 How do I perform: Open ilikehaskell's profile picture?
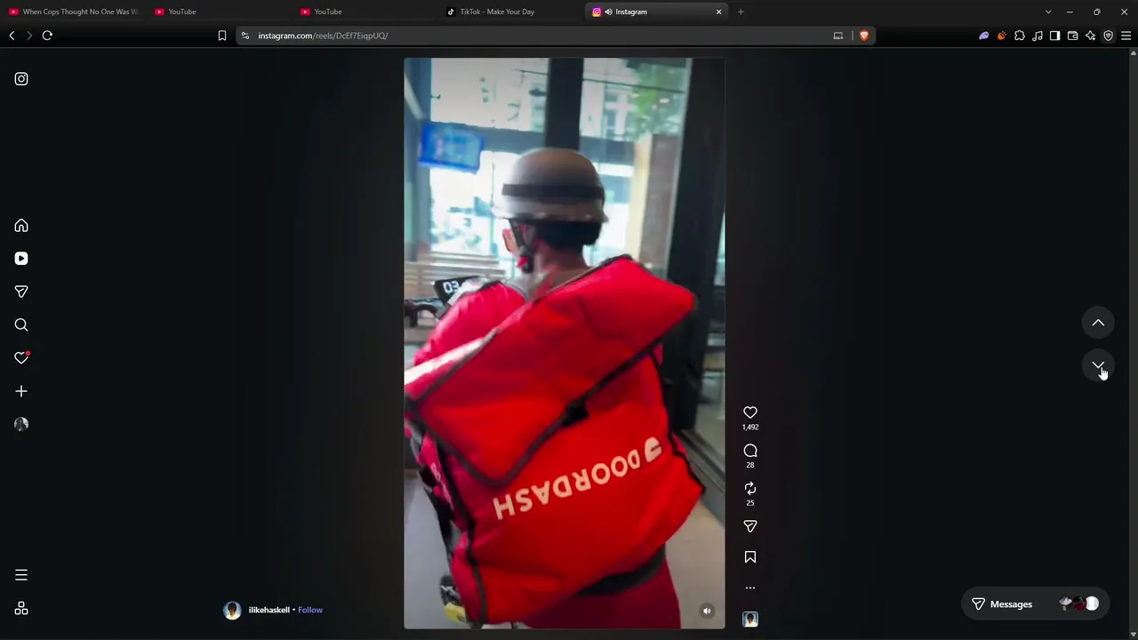[x=232, y=610]
